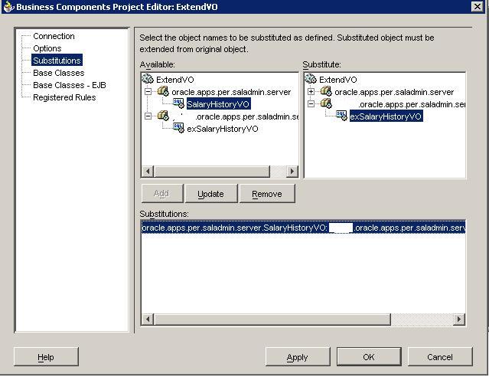Open the Base Classes category
489x377 pixels.
(59, 73)
